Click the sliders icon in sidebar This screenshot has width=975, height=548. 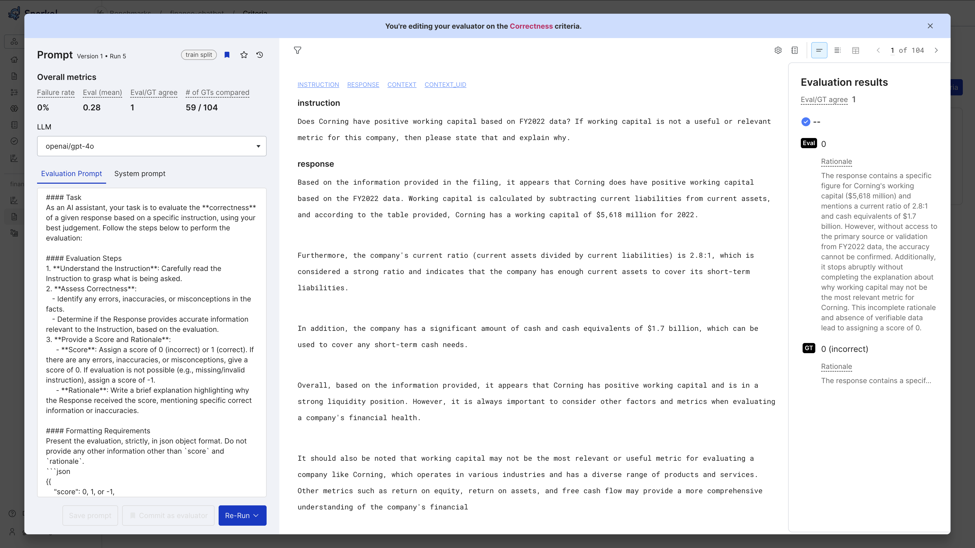[x=14, y=92]
